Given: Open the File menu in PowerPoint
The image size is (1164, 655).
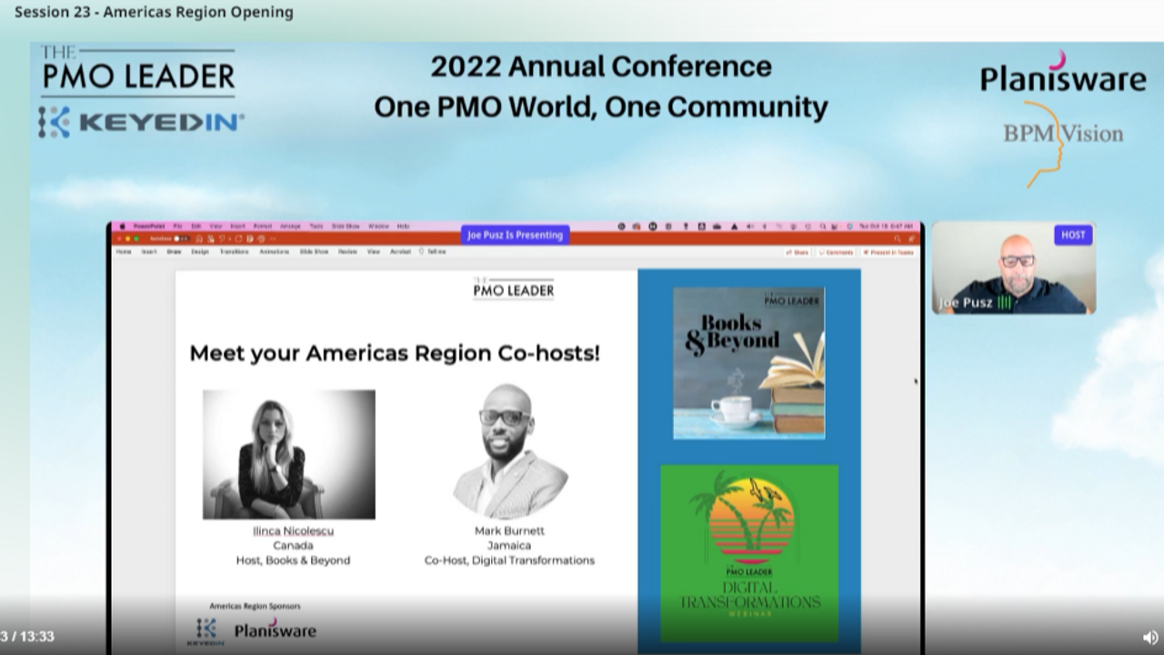Looking at the screenshot, I should click(177, 226).
